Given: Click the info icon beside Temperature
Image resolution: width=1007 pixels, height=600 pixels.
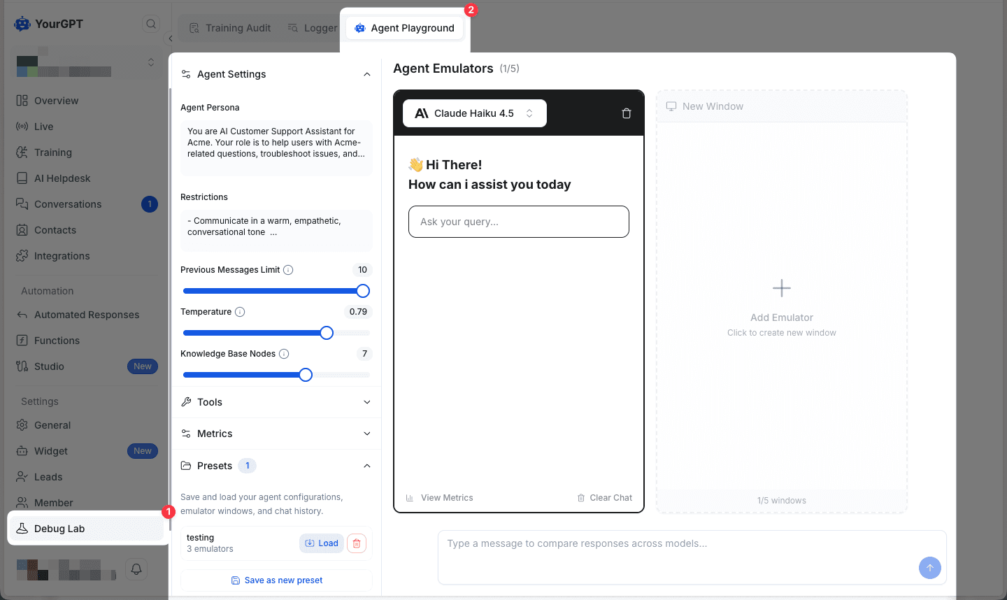Looking at the screenshot, I should (240, 312).
